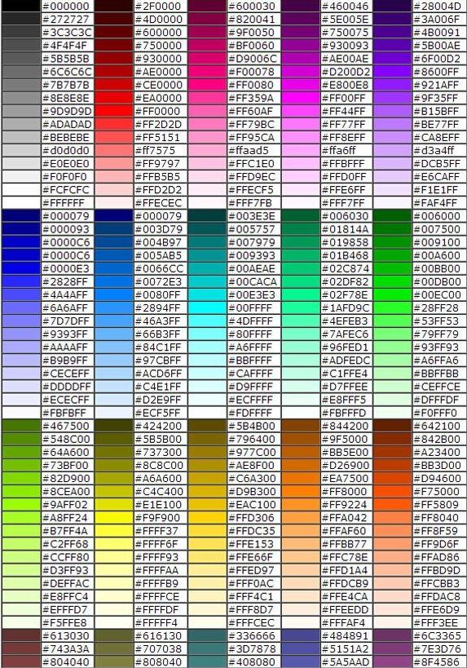Select the magenta #FF00FF color swatch
The height and width of the screenshot is (668, 467).
[x=301, y=98]
